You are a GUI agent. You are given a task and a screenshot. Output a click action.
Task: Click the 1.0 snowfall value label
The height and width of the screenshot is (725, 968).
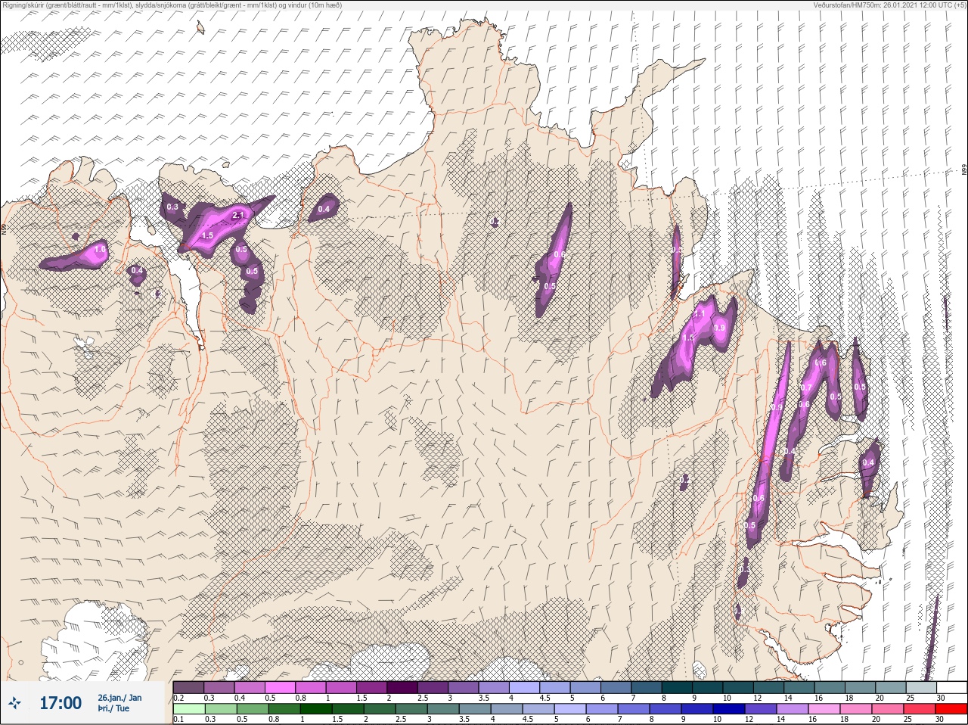click(x=100, y=249)
